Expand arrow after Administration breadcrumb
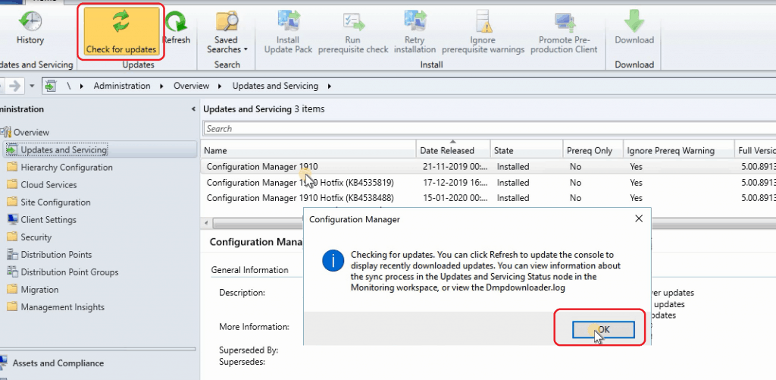Image resolution: width=776 pixels, height=380 pixels. (x=161, y=86)
